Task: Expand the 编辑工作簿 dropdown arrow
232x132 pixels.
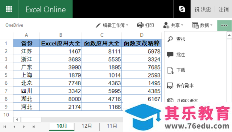Action: point(127,25)
